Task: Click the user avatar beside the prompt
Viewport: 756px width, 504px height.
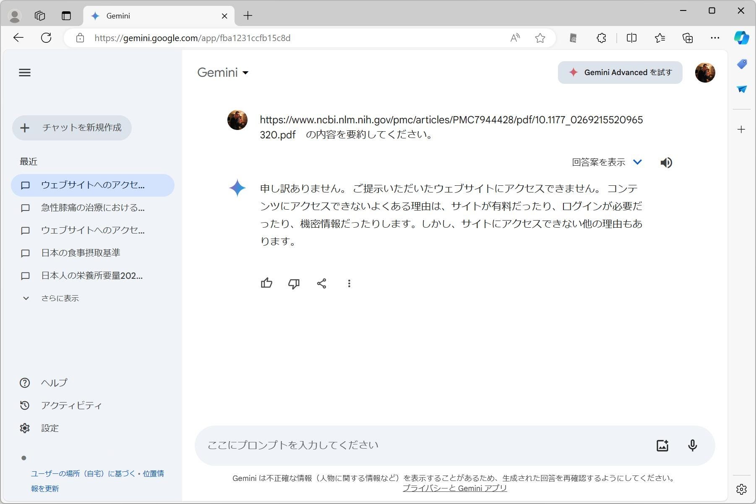Action: tap(237, 120)
